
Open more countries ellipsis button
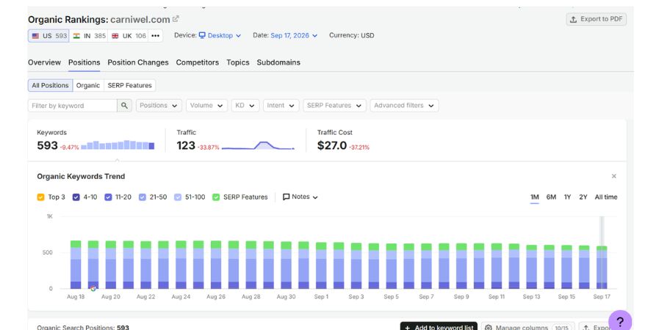(x=156, y=36)
